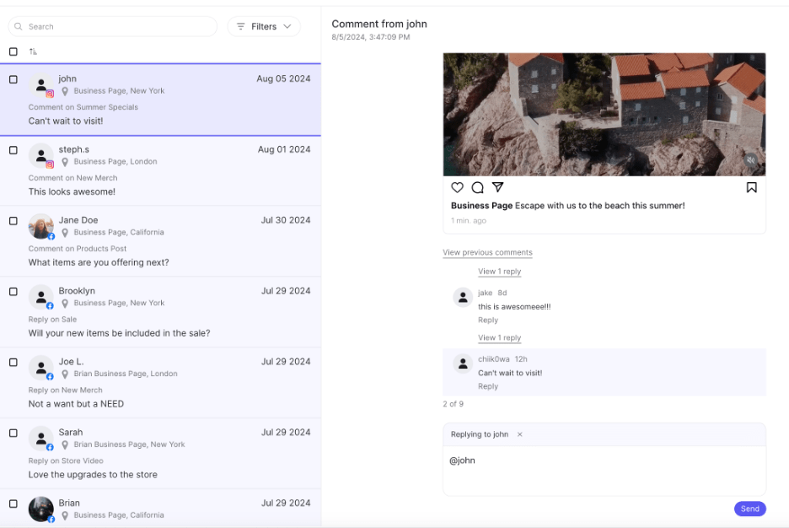This screenshot has height=528, width=789.
Task: Unmute the video via speaker icon
Action: [750, 160]
